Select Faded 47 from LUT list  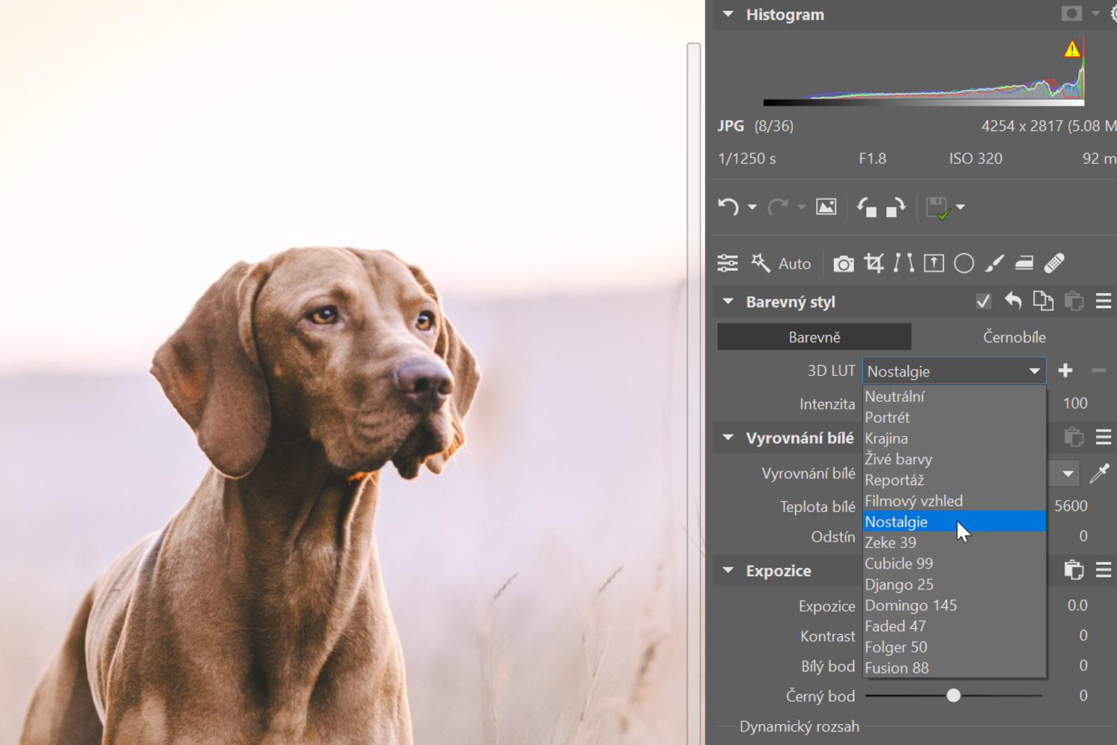pyautogui.click(x=895, y=626)
